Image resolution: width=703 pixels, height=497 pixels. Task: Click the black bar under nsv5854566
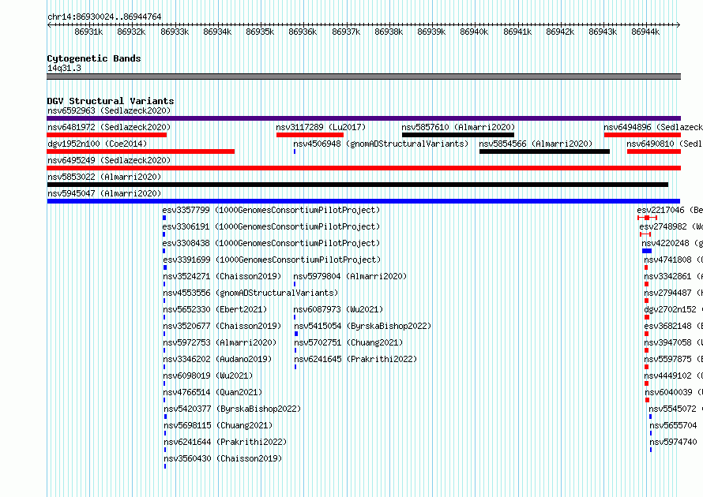tap(544, 151)
